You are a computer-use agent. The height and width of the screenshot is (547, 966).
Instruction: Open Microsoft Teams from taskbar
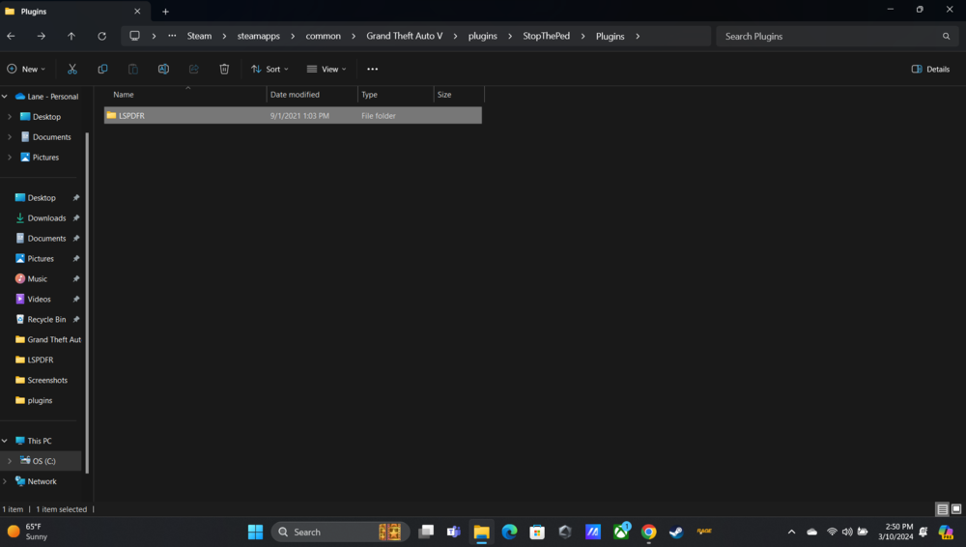coord(454,532)
